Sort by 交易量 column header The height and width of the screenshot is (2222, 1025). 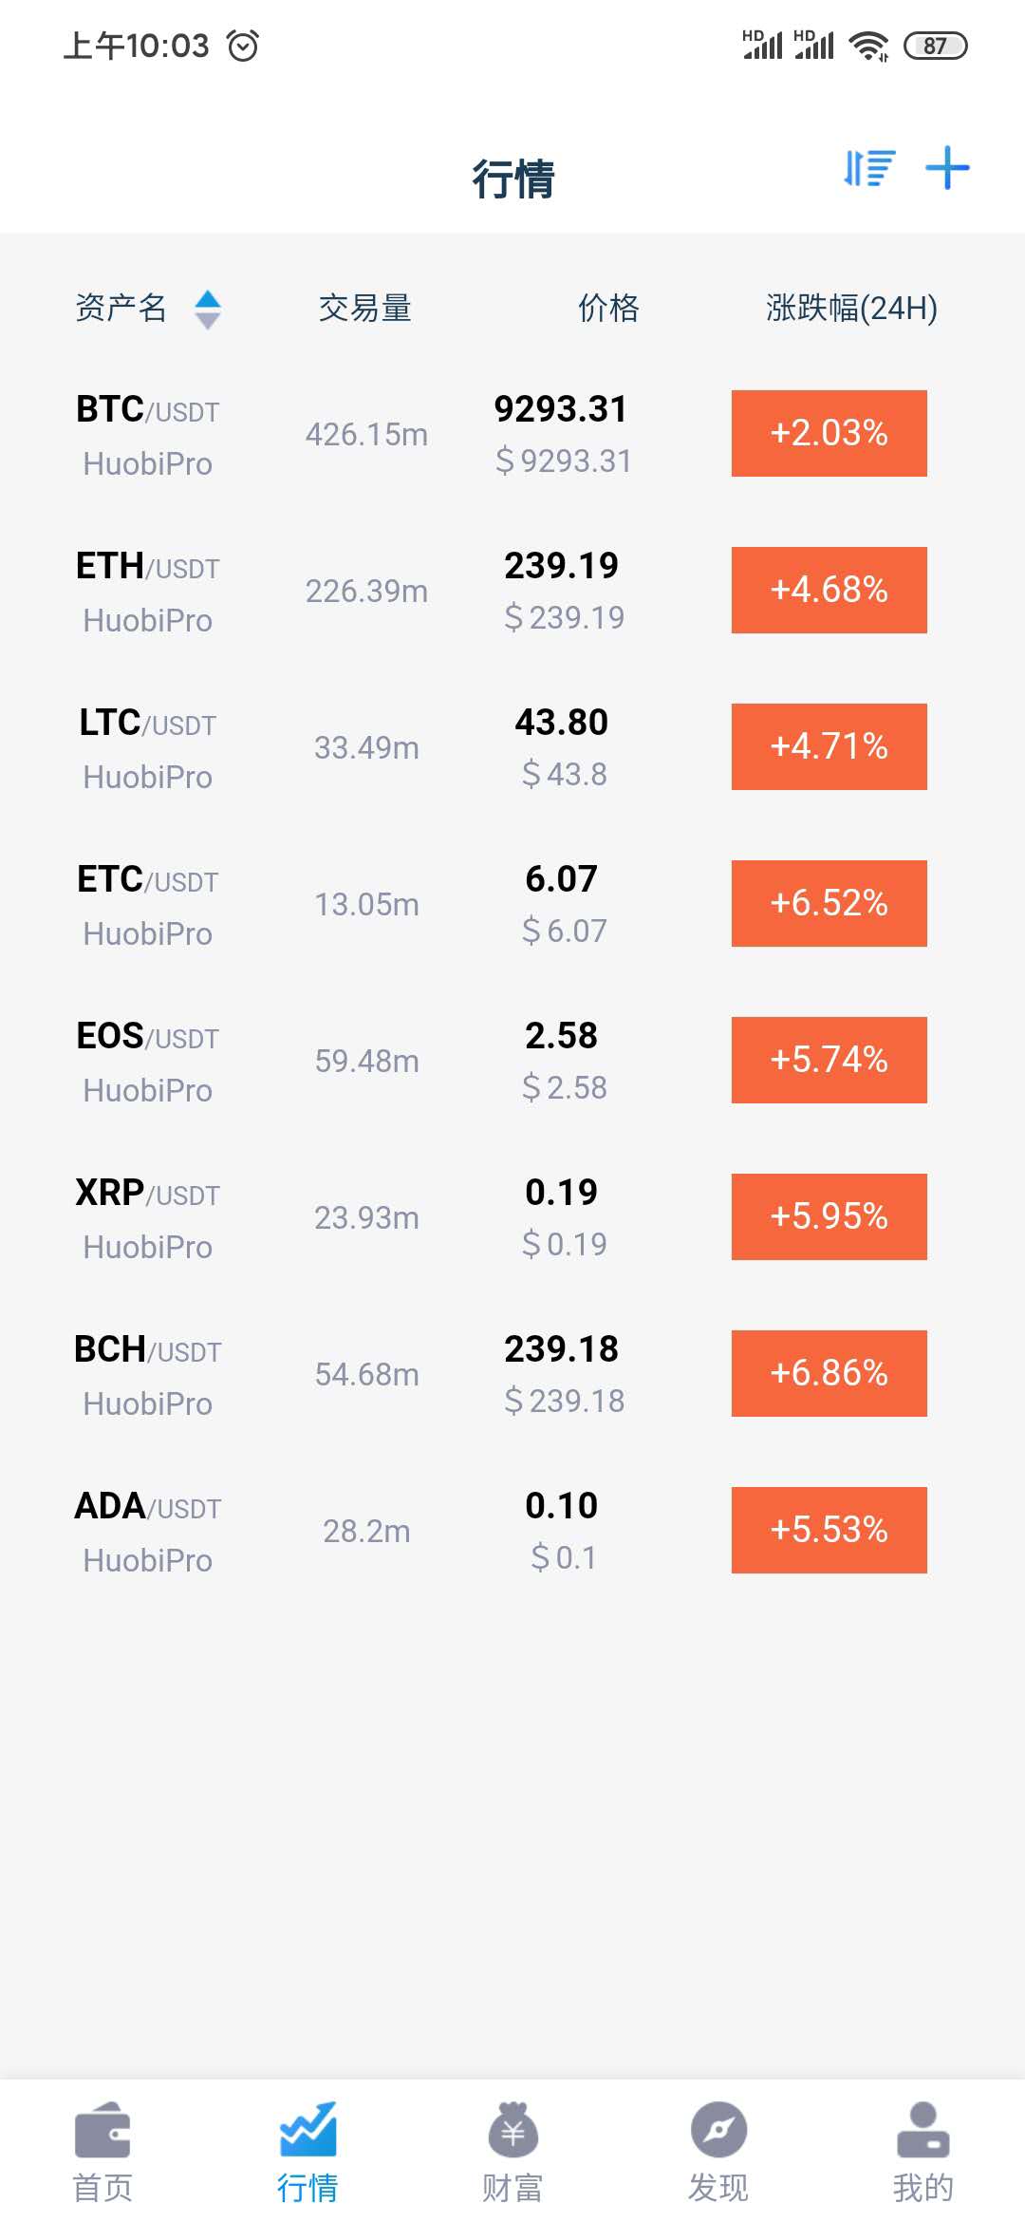point(365,309)
